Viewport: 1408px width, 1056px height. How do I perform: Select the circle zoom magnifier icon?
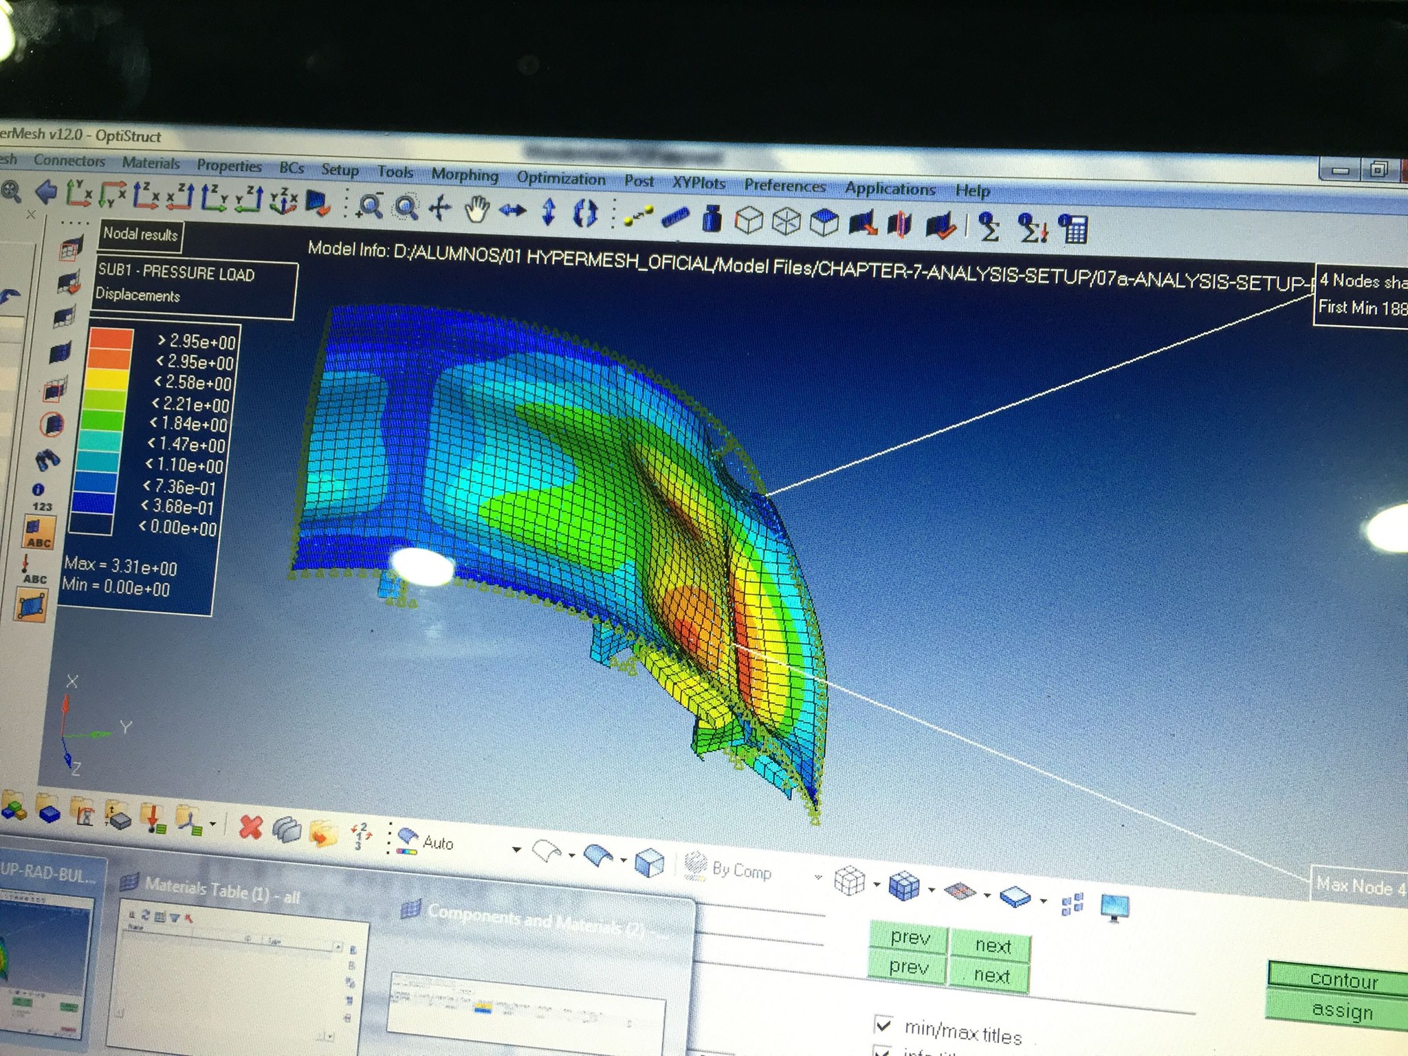click(x=406, y=207)
